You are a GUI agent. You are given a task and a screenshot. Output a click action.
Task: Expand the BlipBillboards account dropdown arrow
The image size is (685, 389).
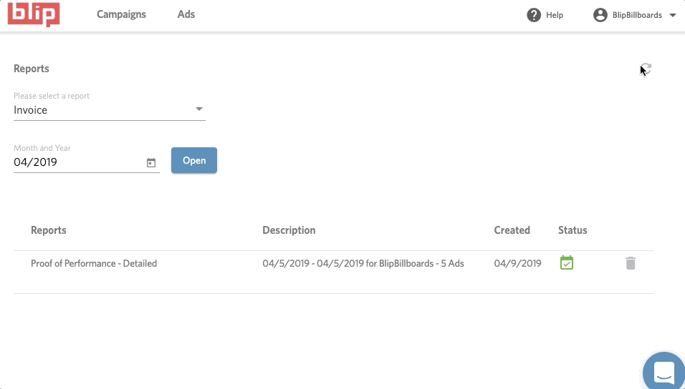coord(672,15)
